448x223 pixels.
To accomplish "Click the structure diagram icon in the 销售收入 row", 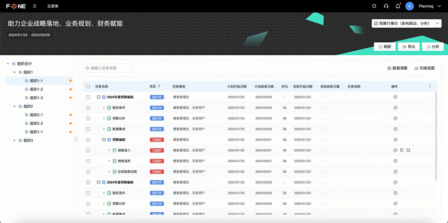I will [408, 150].
